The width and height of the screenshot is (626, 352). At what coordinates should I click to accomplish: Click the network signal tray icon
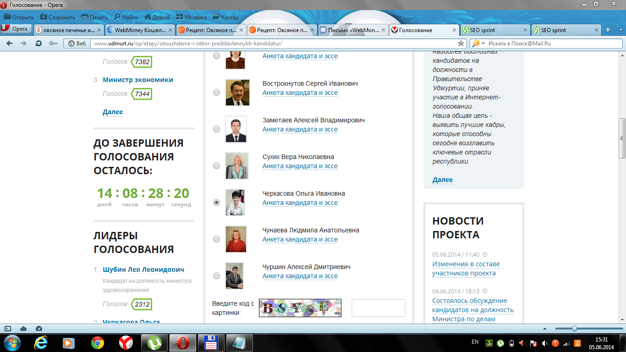(566, 343)
